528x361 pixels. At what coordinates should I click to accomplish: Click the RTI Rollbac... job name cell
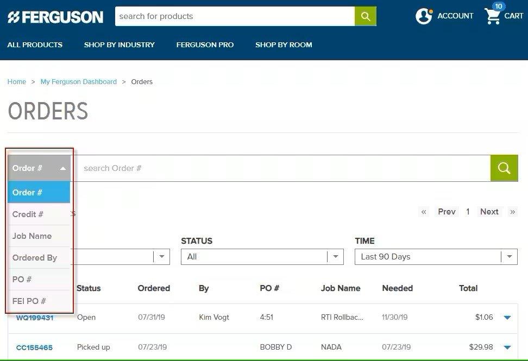(x=342, y=317)
